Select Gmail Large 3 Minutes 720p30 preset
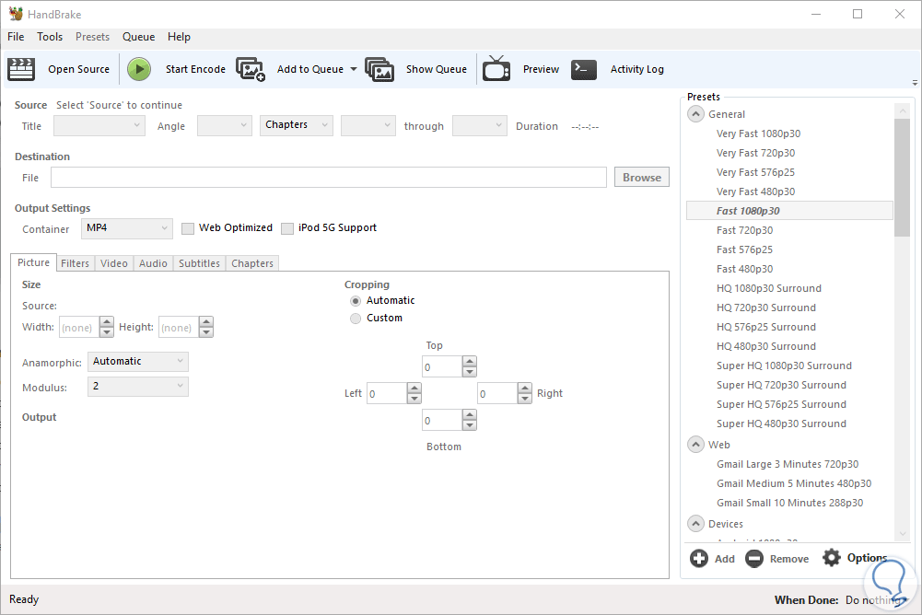The width and height of the screenshot is (922, 615). coord(788,464)
